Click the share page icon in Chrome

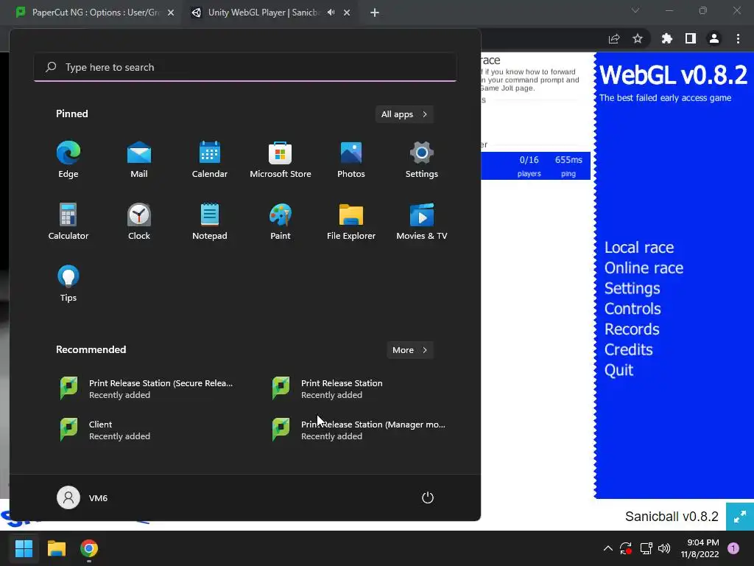pyautogui.click(x=614, y=38)
